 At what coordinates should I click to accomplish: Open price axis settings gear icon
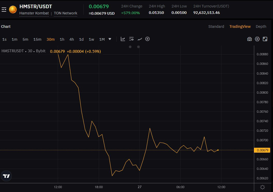tap(262, 187)
